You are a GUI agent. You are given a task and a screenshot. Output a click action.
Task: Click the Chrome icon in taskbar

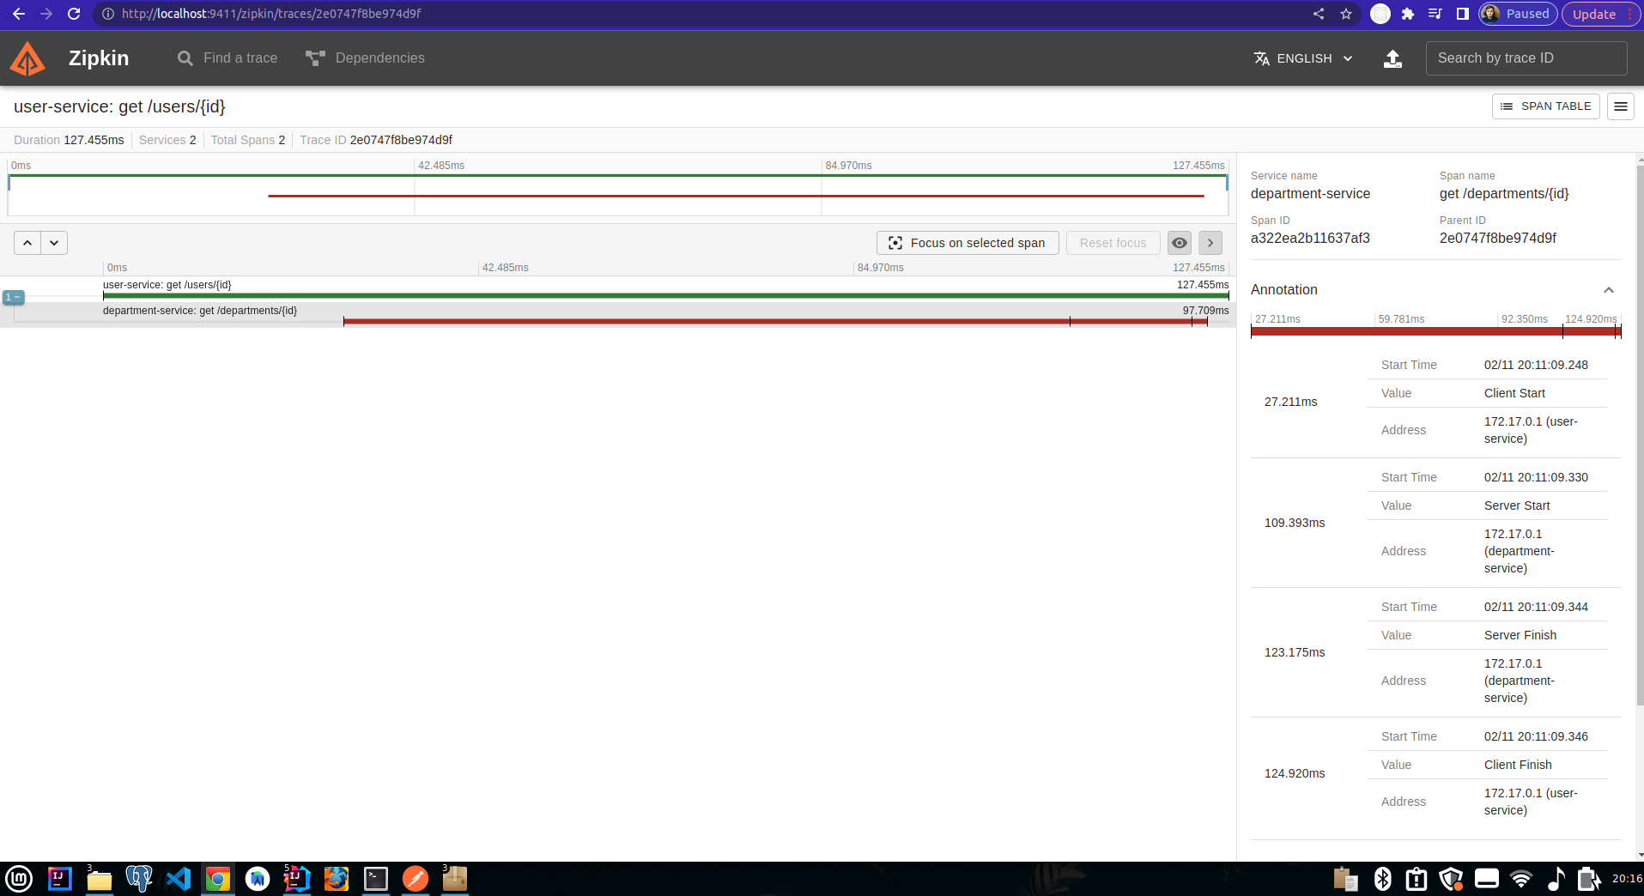[x=217, y=879]
